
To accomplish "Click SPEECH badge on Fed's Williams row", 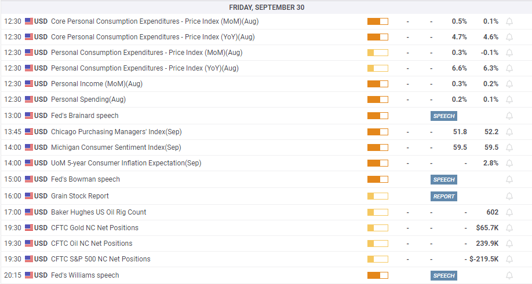I will click(444, 275).
